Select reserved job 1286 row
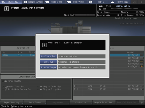Viewport: 145px width, 108px height. [19, 55]
